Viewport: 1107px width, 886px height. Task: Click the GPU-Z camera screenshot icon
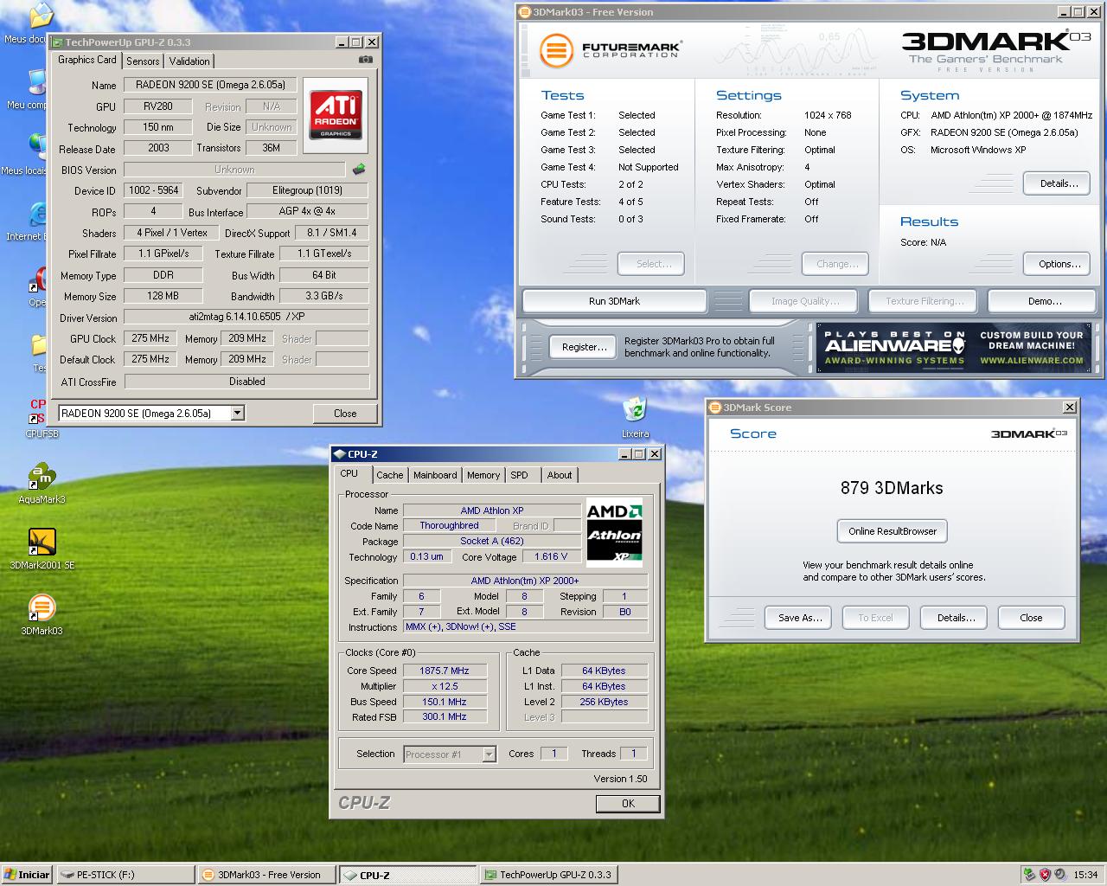pyautogui.click(x=366, y=60)
